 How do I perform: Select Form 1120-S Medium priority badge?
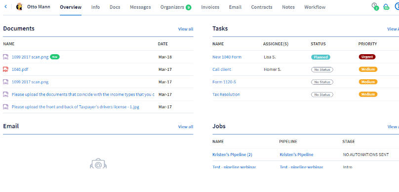click(368, 82)
